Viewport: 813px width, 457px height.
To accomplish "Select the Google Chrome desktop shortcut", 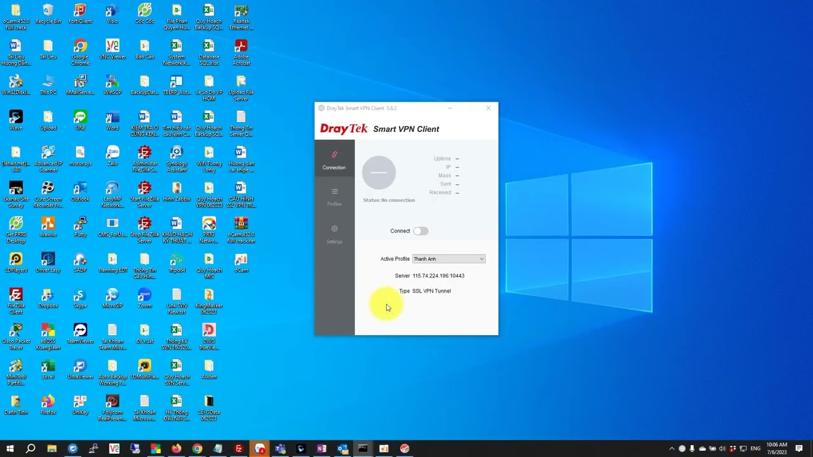I will pyautogui.click(x=80, y=53).
